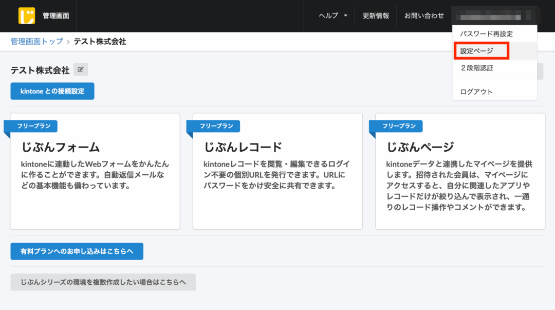Open the じぶんフォーム service card
Image resolution: width=555 pixels, height=310 pixels.
click(x=95, y=170)
